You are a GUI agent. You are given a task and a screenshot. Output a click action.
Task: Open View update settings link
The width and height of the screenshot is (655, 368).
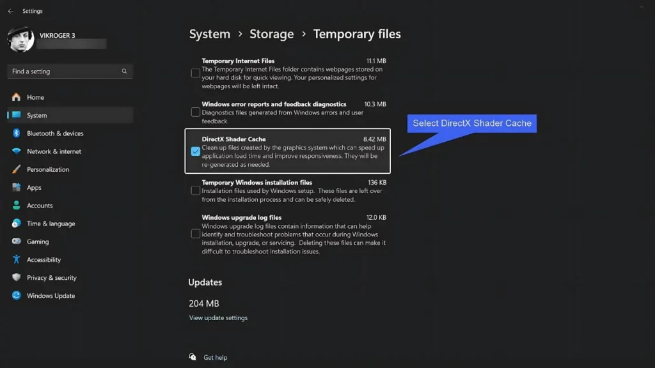pyautogui.click(x=218, y=318)
